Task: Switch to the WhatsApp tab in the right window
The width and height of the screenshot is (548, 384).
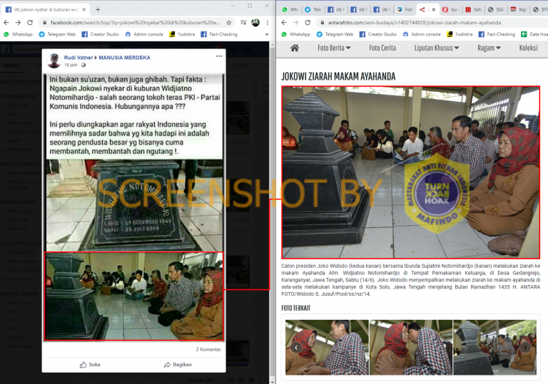Action: 290,9
